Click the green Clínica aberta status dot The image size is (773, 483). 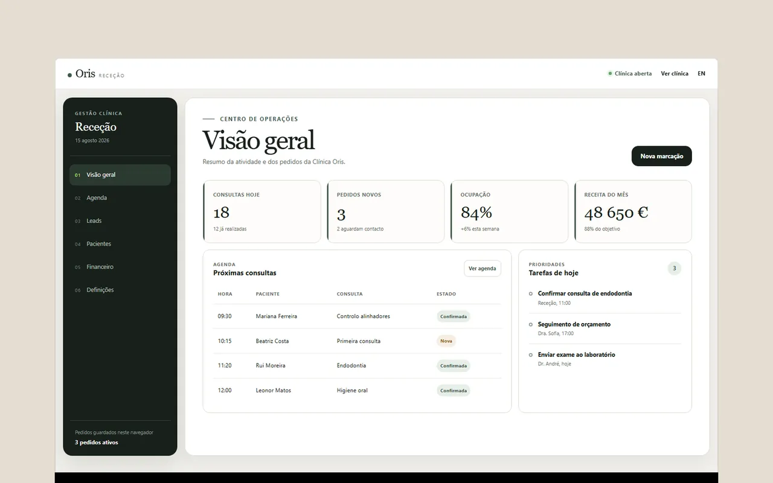click(610, 74)
